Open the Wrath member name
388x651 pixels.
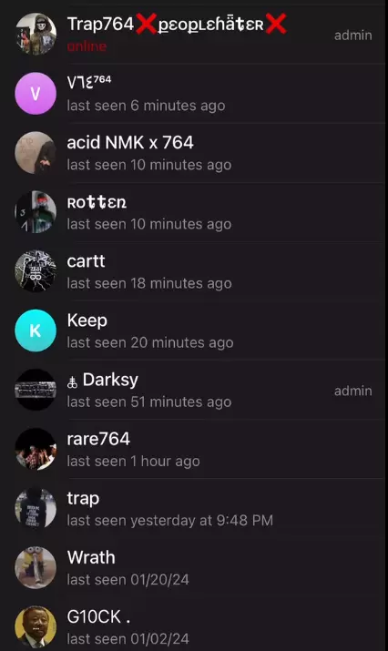pyautogui.click(x=91, y=557)
